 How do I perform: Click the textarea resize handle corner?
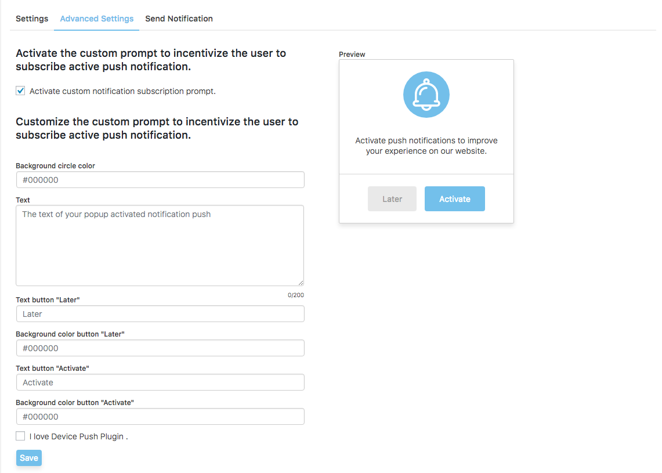pos(301,283)
